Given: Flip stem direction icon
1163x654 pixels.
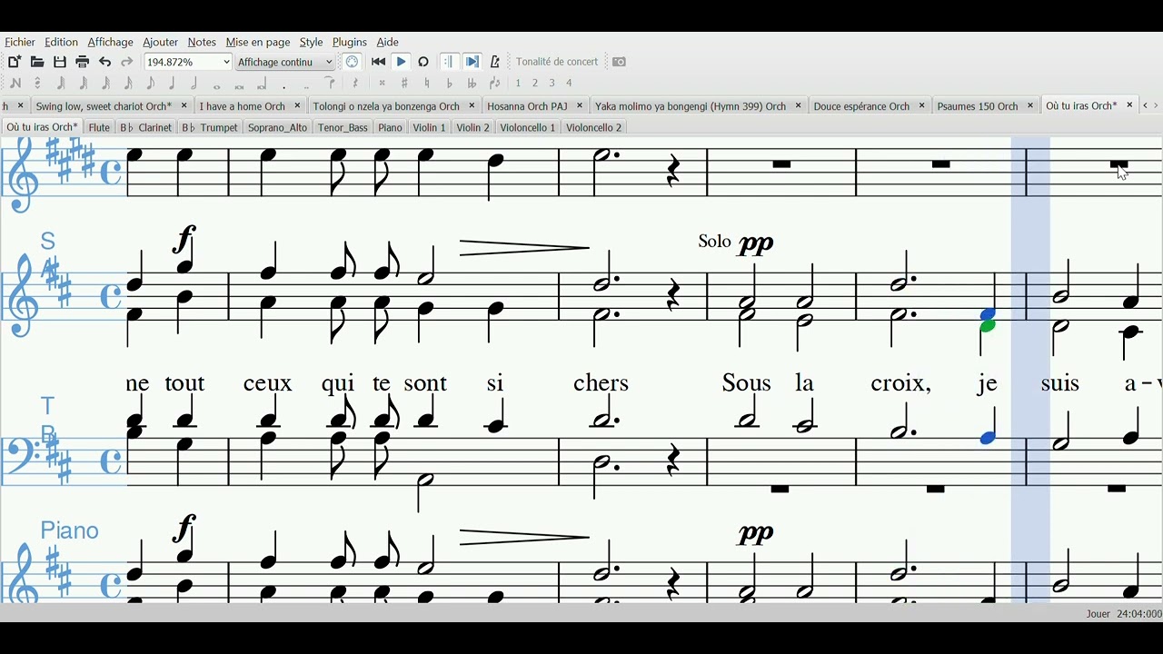Looking at the screenshot, I should 495,84.
